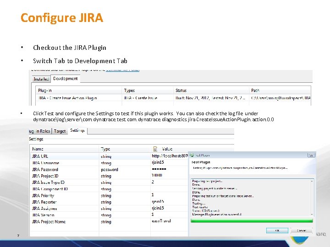
Task: Click the 'password' type cell
Action: (110, 170)
